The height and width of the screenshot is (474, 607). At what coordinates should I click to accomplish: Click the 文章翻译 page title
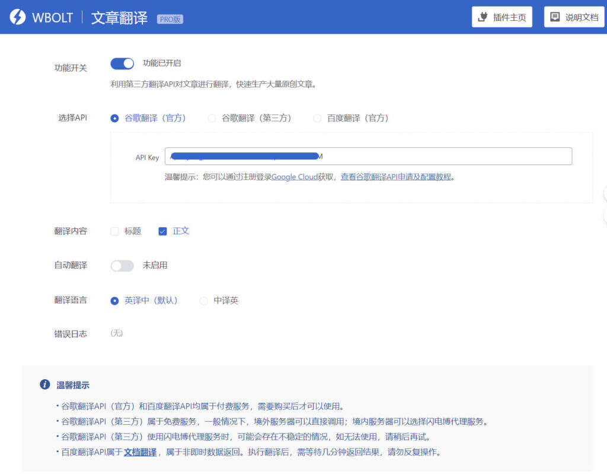(119, 17)
